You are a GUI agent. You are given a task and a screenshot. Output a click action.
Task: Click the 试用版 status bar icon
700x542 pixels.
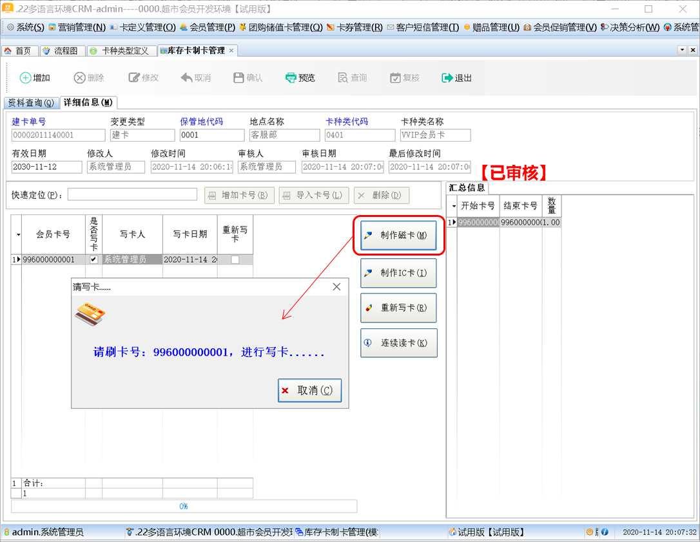pyautogui.click(x=452, y=532)
